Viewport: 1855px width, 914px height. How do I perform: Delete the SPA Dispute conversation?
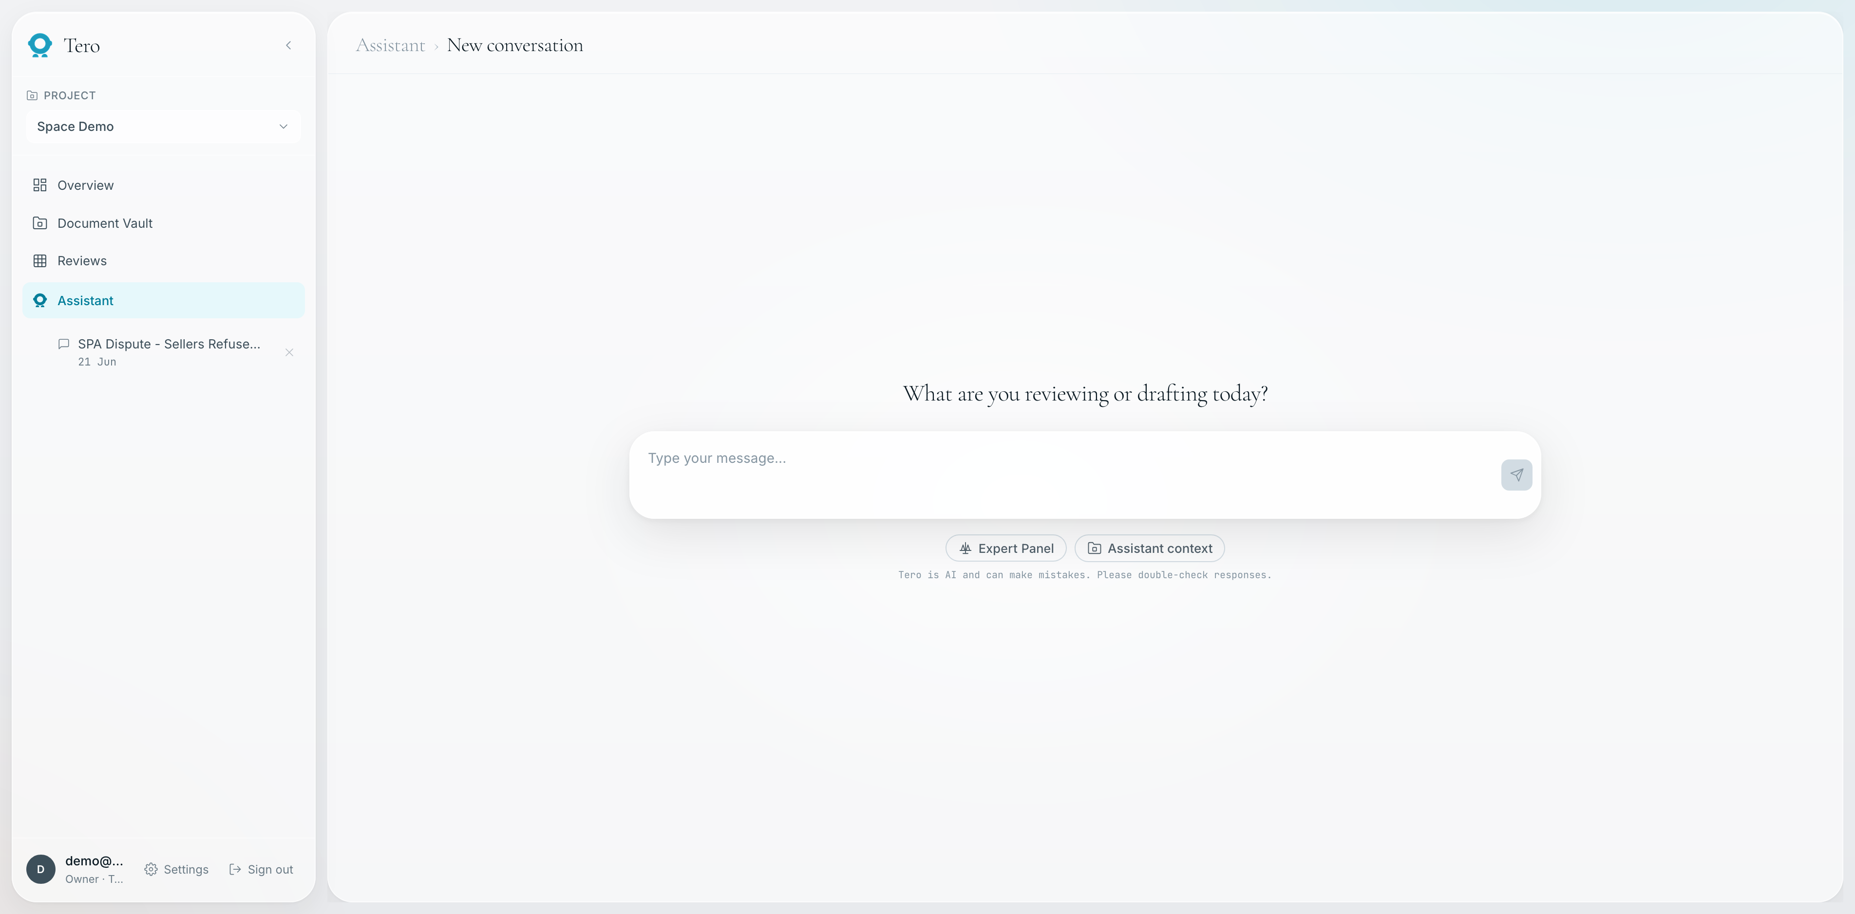click(x=289, y=353)
